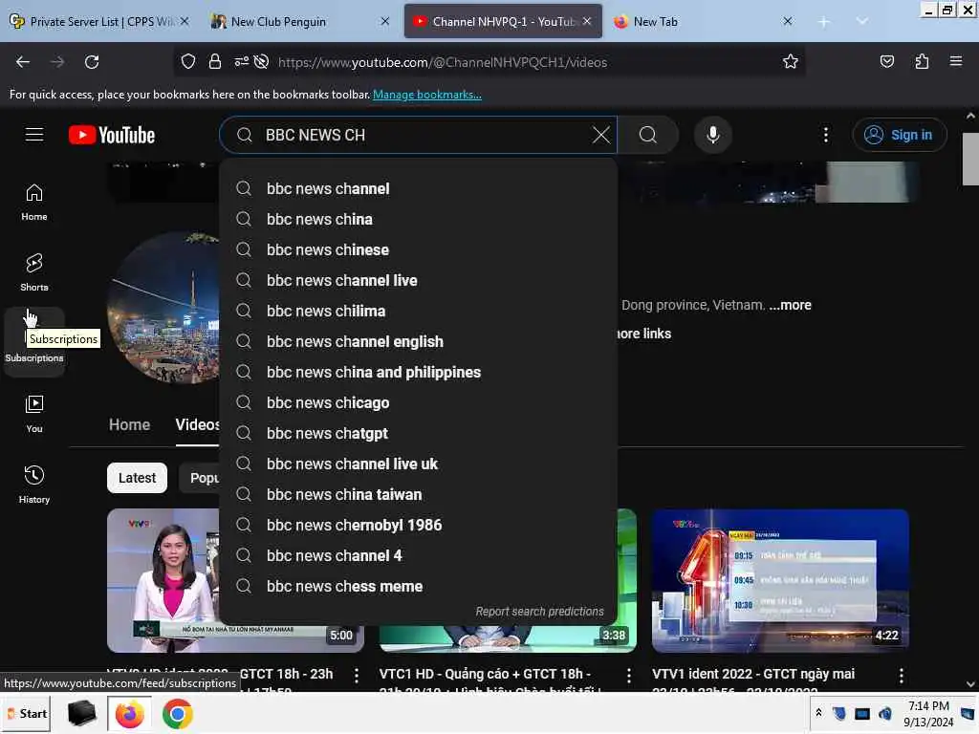Image resolution: width=979 pixels, height=734 pixels.
Task: Click the YouTube logo
Action: coord(112,135)
